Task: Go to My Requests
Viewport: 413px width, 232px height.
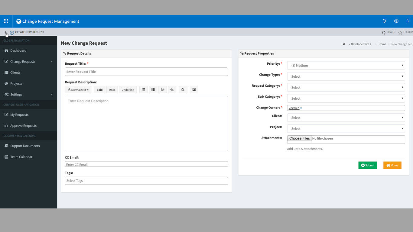Action: pyautogui.click(x=28, y=115)
